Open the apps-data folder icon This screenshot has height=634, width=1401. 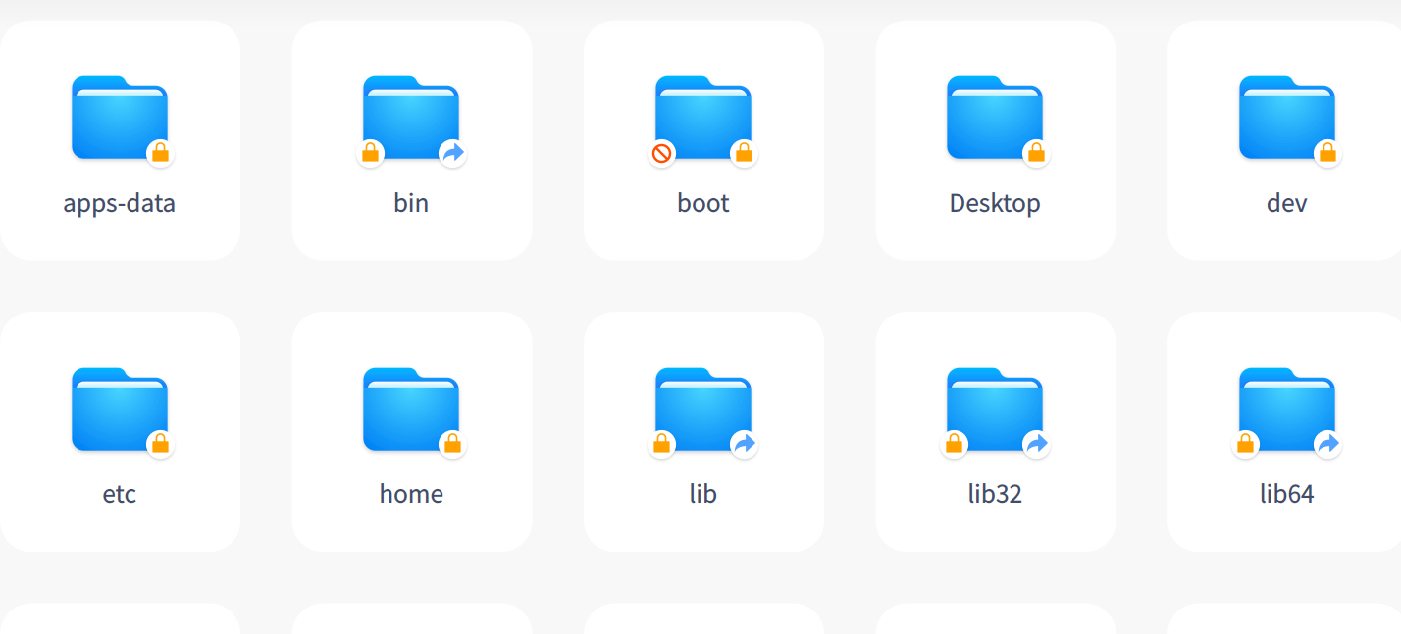(120, 117)
